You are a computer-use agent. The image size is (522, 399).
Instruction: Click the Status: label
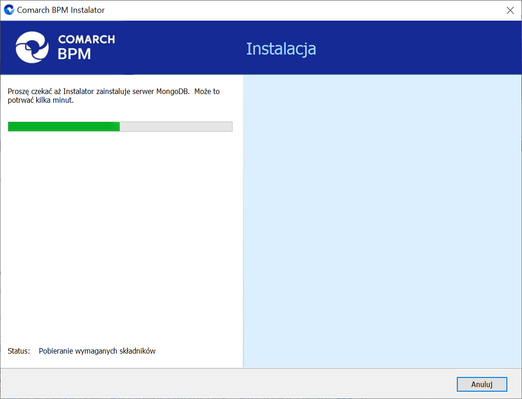19,351
